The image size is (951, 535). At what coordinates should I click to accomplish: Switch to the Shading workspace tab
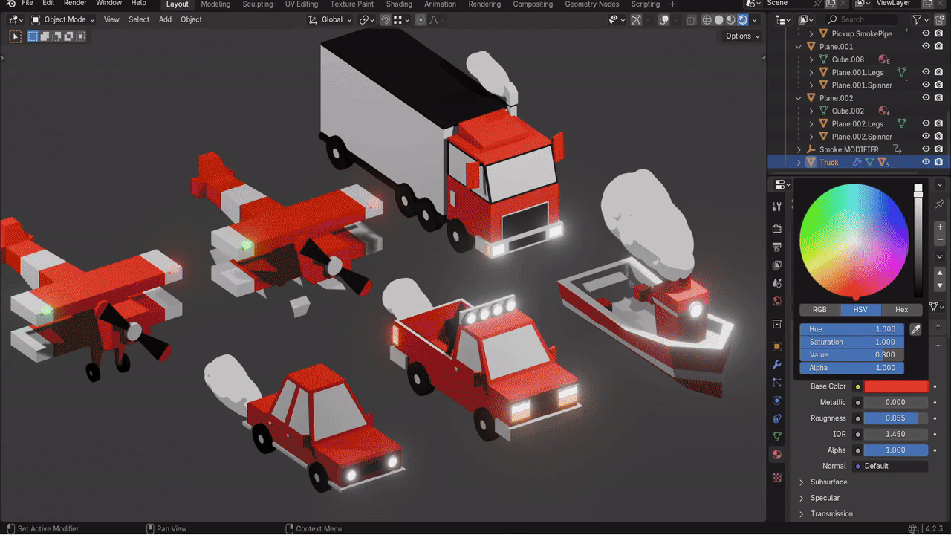[x=399, y=4]
